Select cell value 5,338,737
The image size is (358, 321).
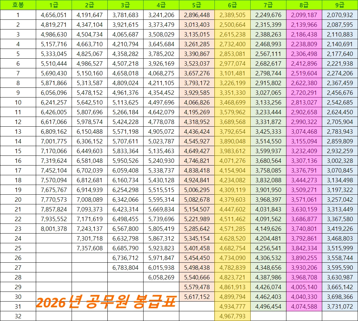pos(161,171)
